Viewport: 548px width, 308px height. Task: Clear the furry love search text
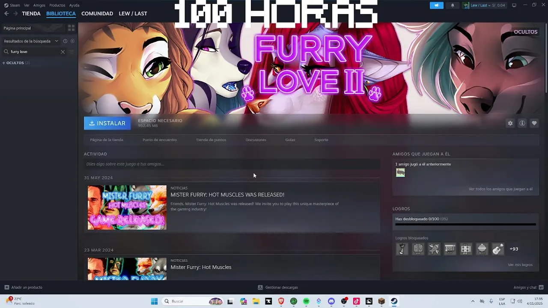(63, 52)
